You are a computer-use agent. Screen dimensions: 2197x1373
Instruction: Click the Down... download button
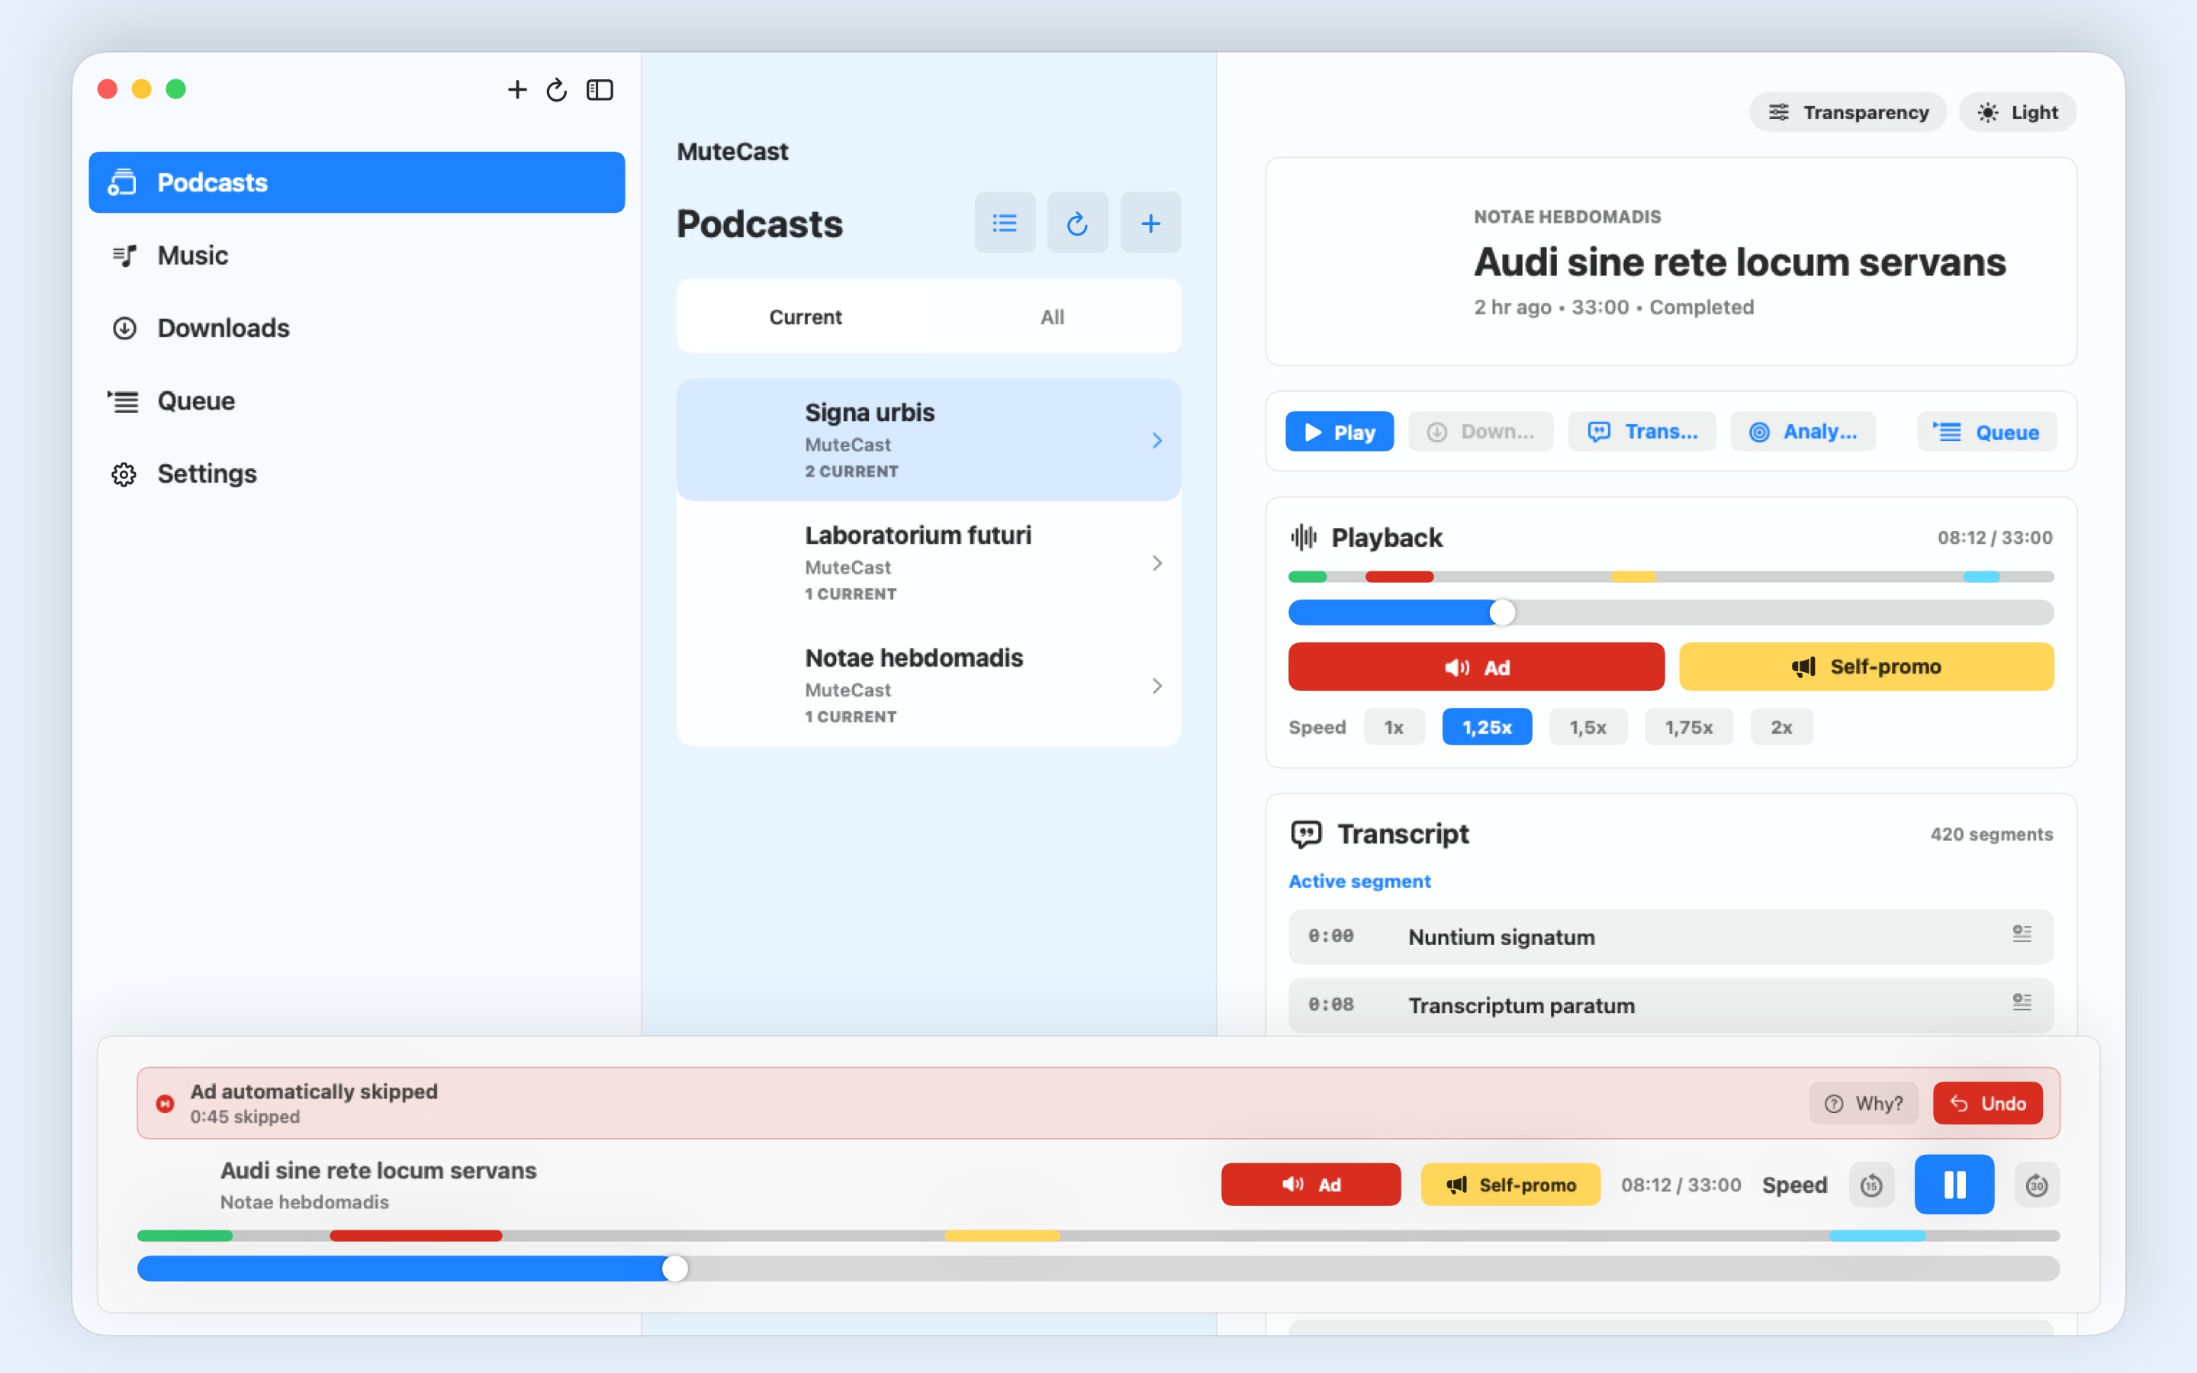1480,431
